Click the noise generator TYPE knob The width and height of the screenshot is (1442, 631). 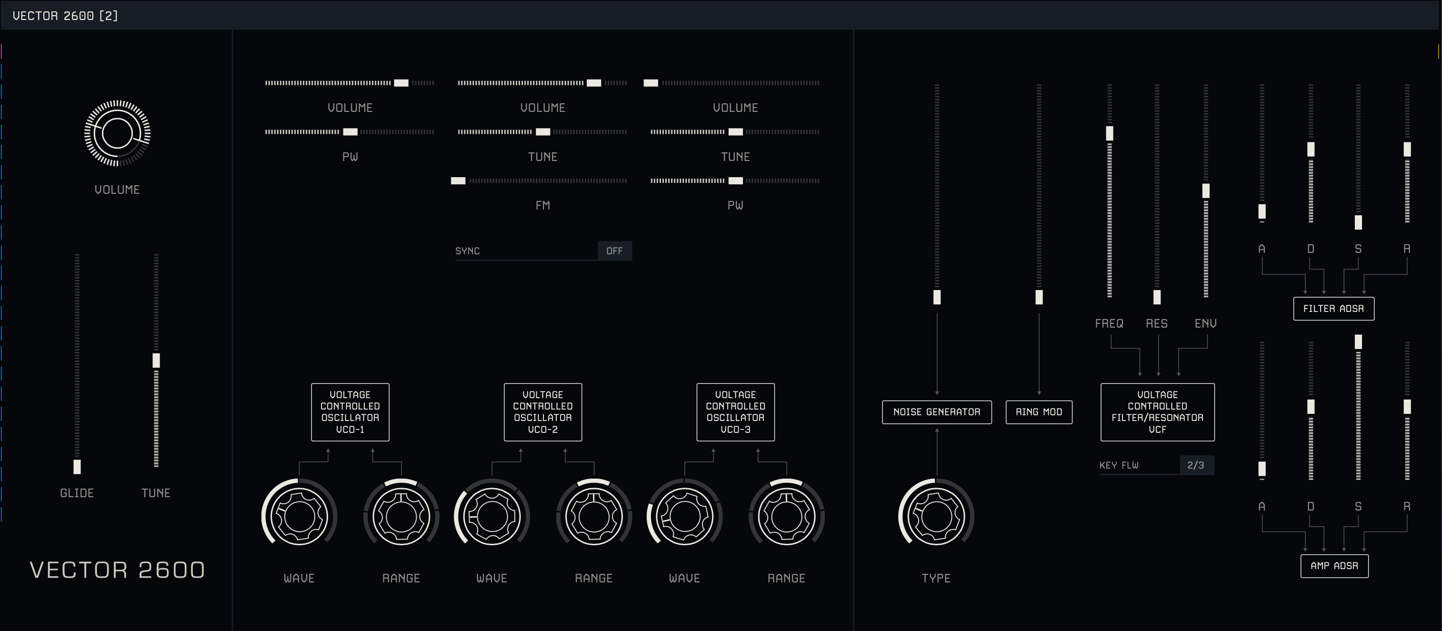(x=936, y=515)
